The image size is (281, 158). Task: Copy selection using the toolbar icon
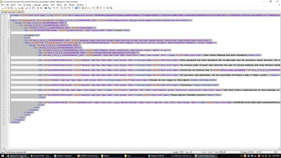[x=30, y=8]
